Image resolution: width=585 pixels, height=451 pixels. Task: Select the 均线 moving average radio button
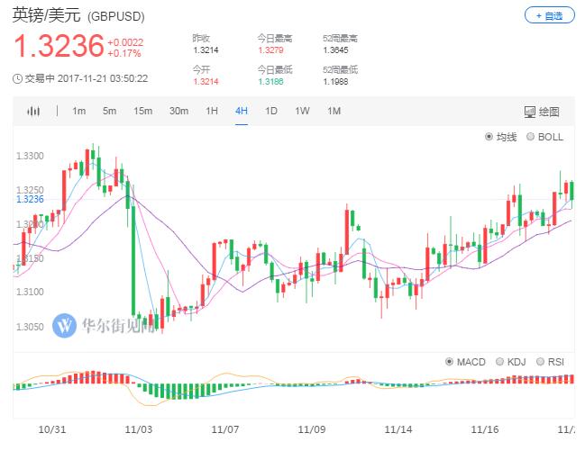[489, 137]
